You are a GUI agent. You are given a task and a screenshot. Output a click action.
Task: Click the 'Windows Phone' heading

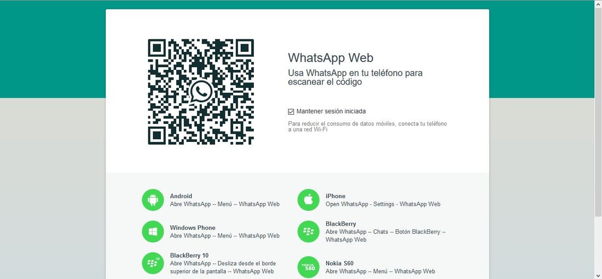point(193,228)
